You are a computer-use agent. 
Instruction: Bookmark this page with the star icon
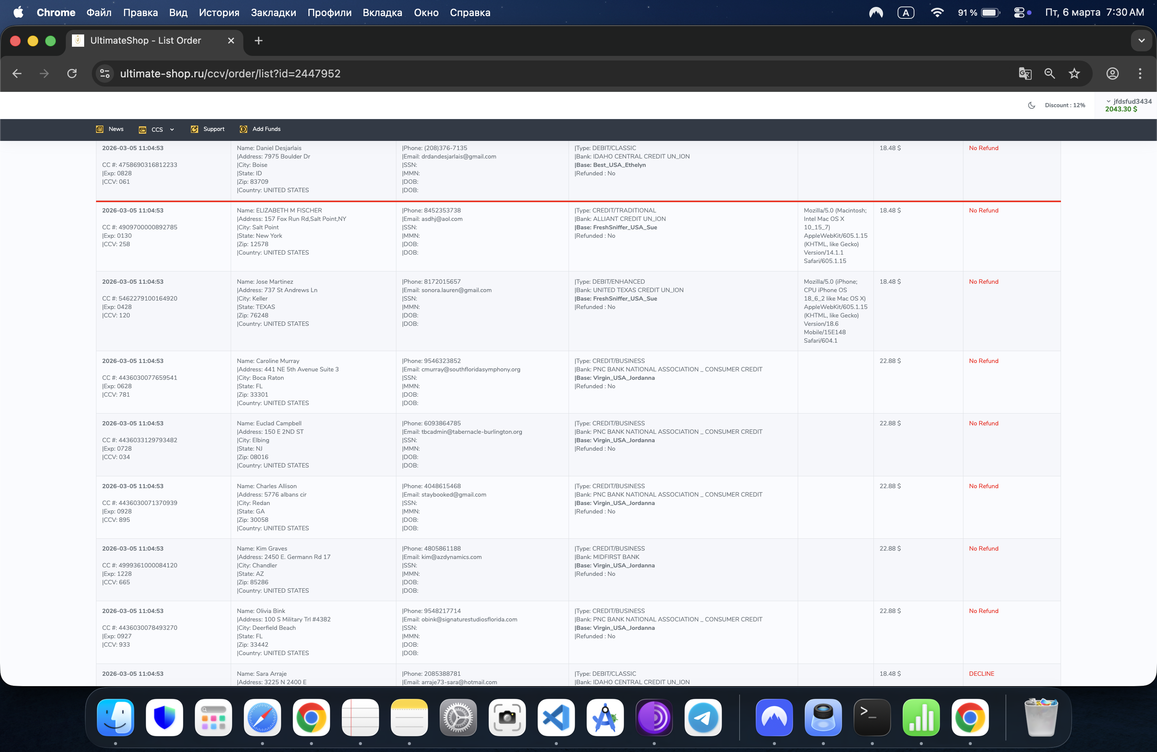click(x=1074, y=74)
